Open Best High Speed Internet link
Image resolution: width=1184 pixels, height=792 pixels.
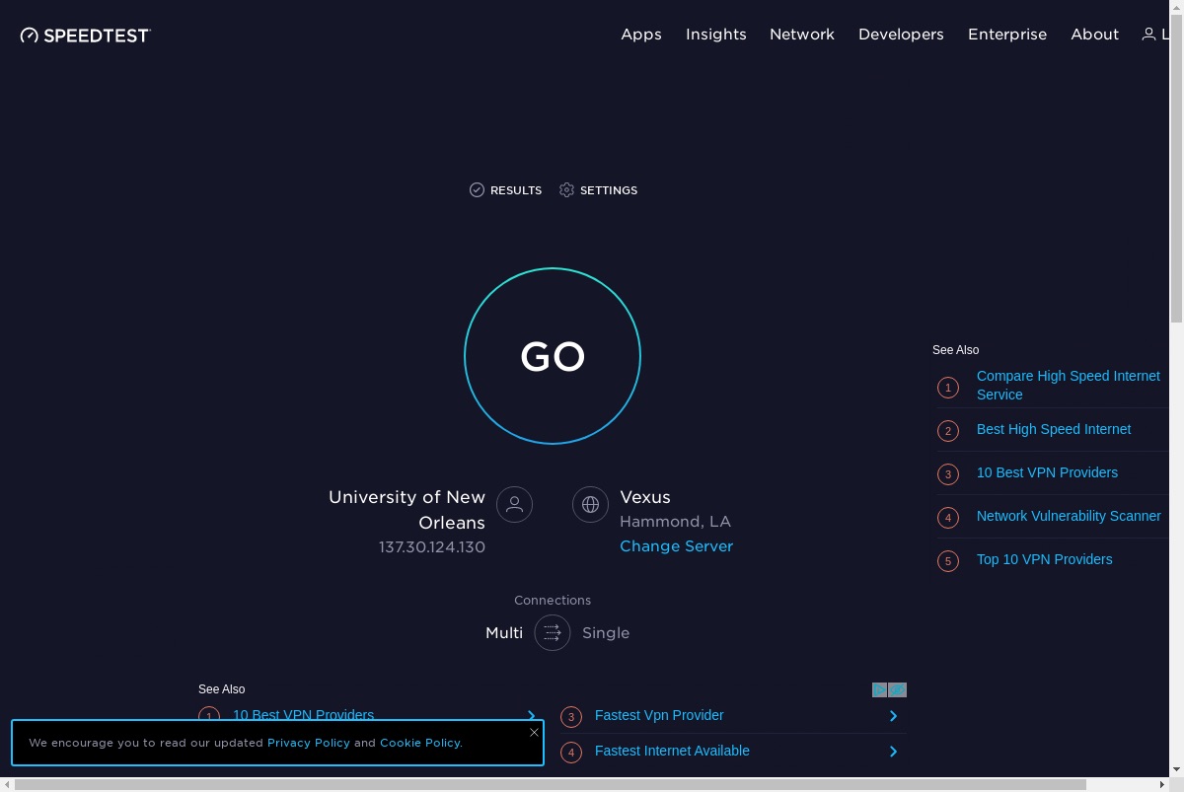(x=1054, y=429)
